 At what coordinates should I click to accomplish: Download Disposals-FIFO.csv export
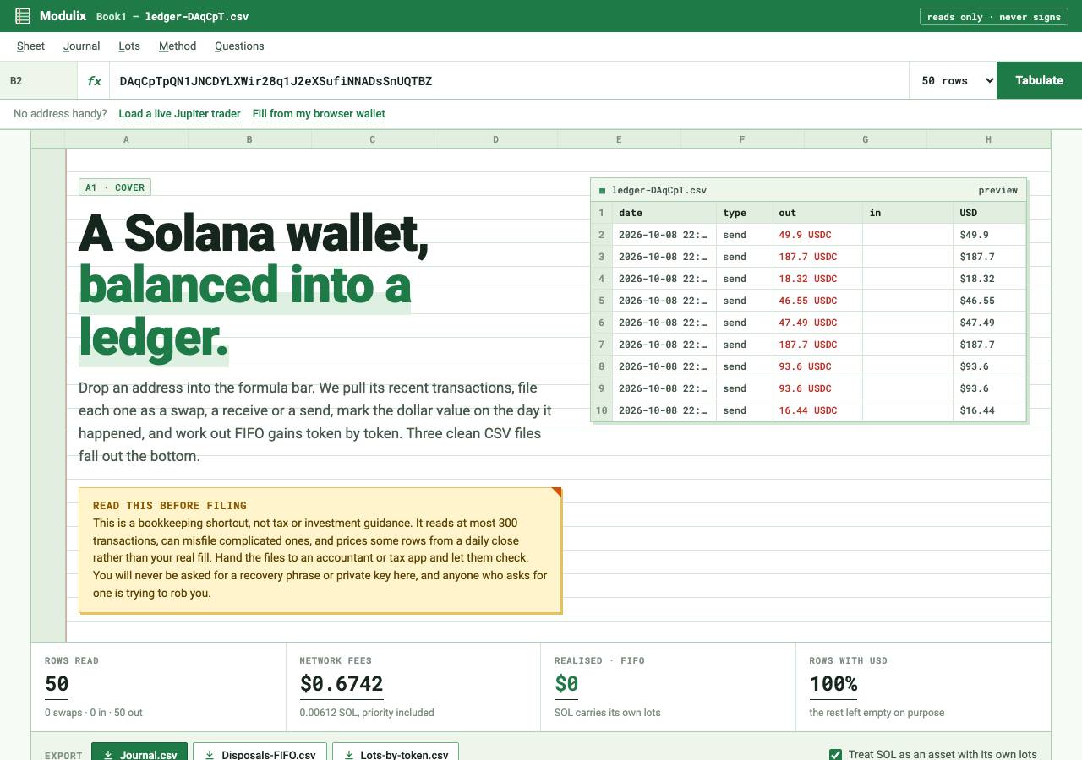260,752
